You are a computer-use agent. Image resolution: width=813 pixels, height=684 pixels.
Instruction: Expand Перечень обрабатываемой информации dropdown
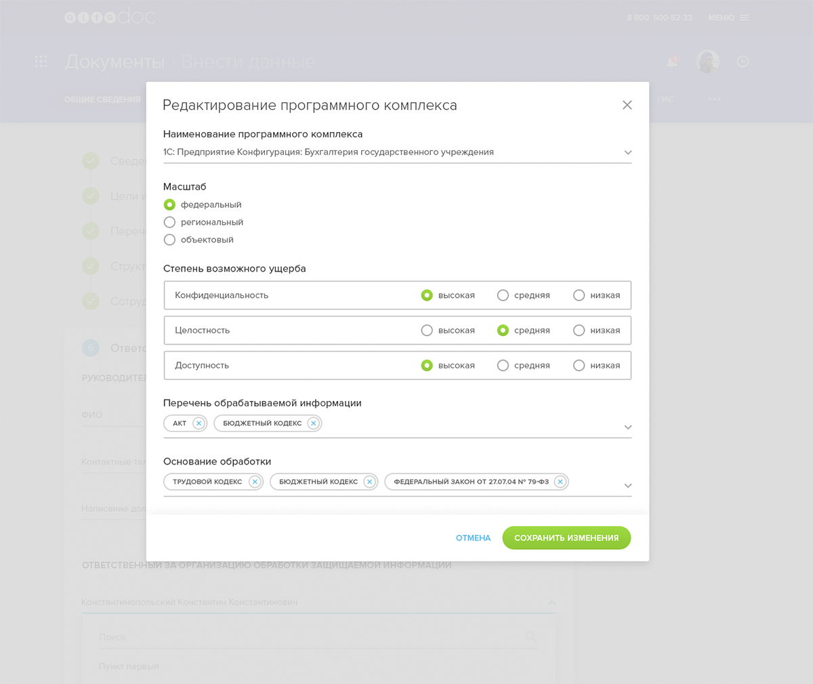(x=628, y=427)
